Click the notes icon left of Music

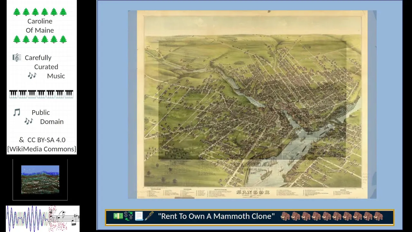(32, 76)
